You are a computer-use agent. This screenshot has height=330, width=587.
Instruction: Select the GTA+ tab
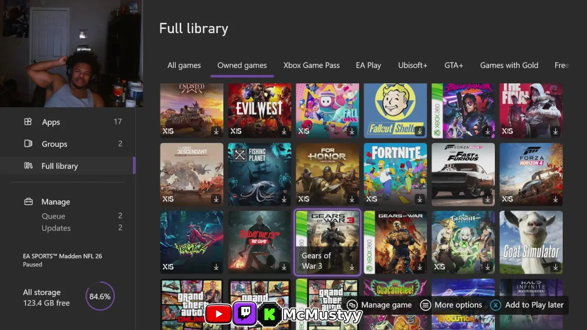tap(454, 65)
